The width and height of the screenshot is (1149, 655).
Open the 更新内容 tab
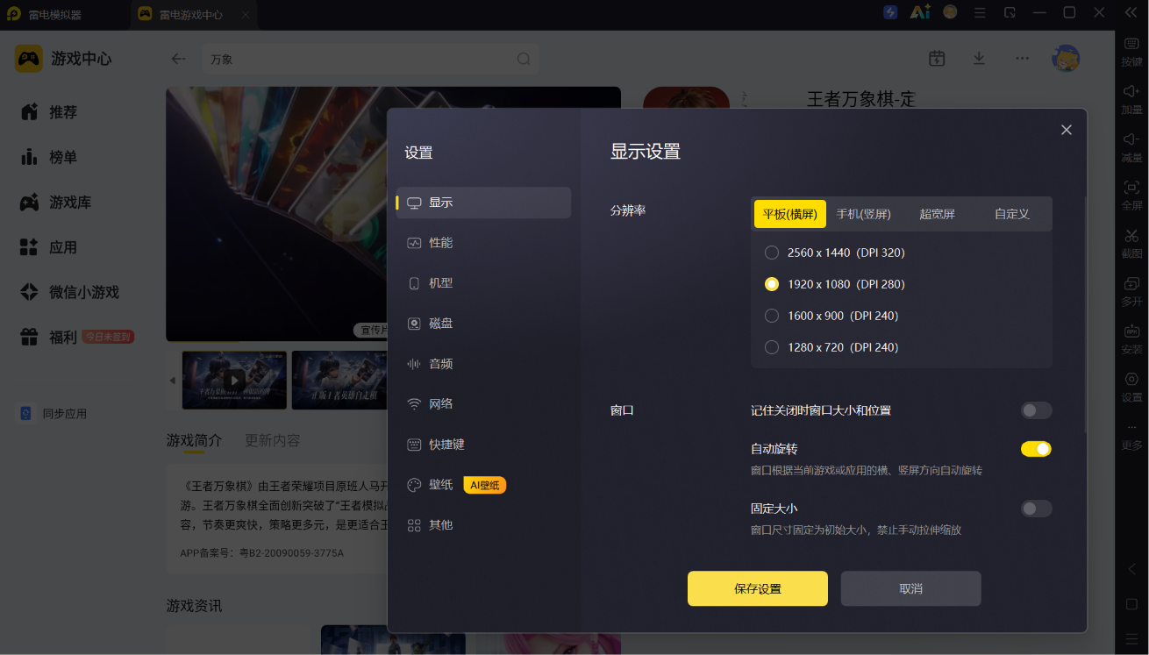(272, 440)
